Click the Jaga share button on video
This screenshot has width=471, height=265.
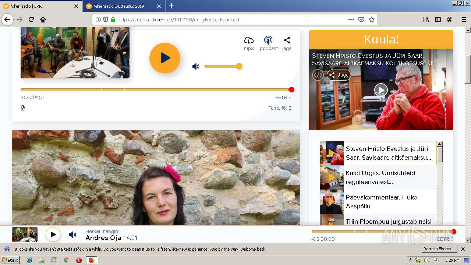pos(339,75)
